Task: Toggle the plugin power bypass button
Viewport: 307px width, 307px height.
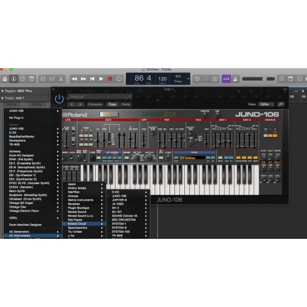Action: 60,99
